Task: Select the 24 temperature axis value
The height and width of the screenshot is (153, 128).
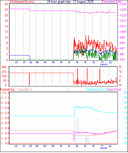Action: pos(125,108)
